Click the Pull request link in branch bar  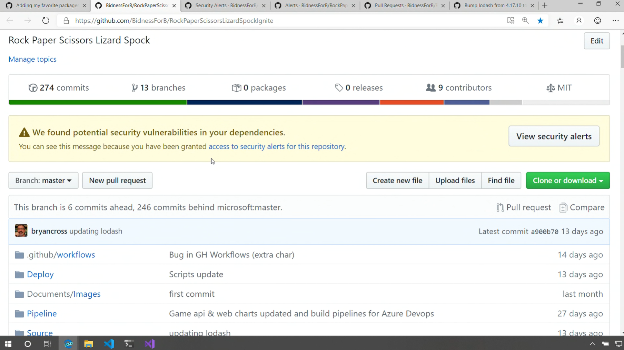click(524, 207)
